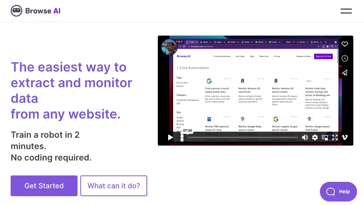
Task: Open the Help chat widget
Action: [338, 191]
